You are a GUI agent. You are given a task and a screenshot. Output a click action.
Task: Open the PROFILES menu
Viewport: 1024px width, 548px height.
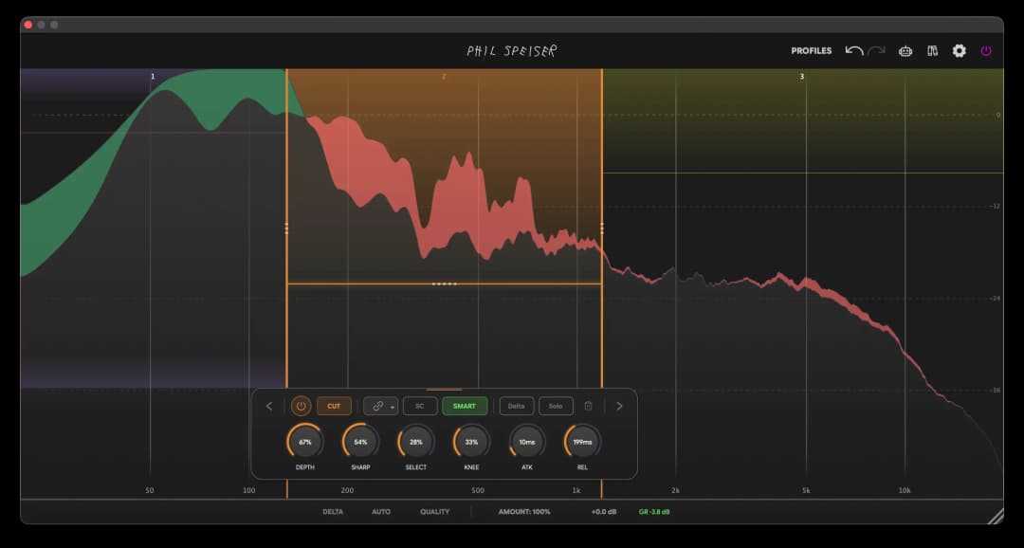click(x=811, y=50)
